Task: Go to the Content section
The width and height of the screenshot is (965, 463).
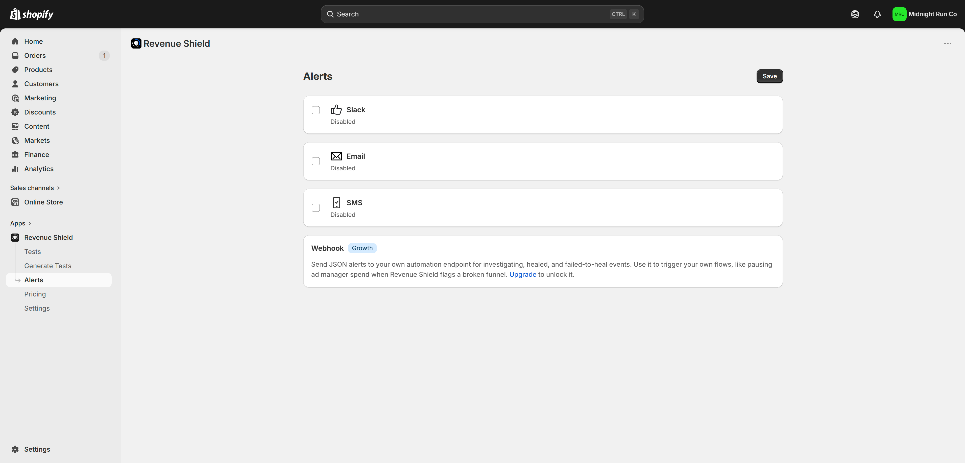Action: (x=59, y=126)
